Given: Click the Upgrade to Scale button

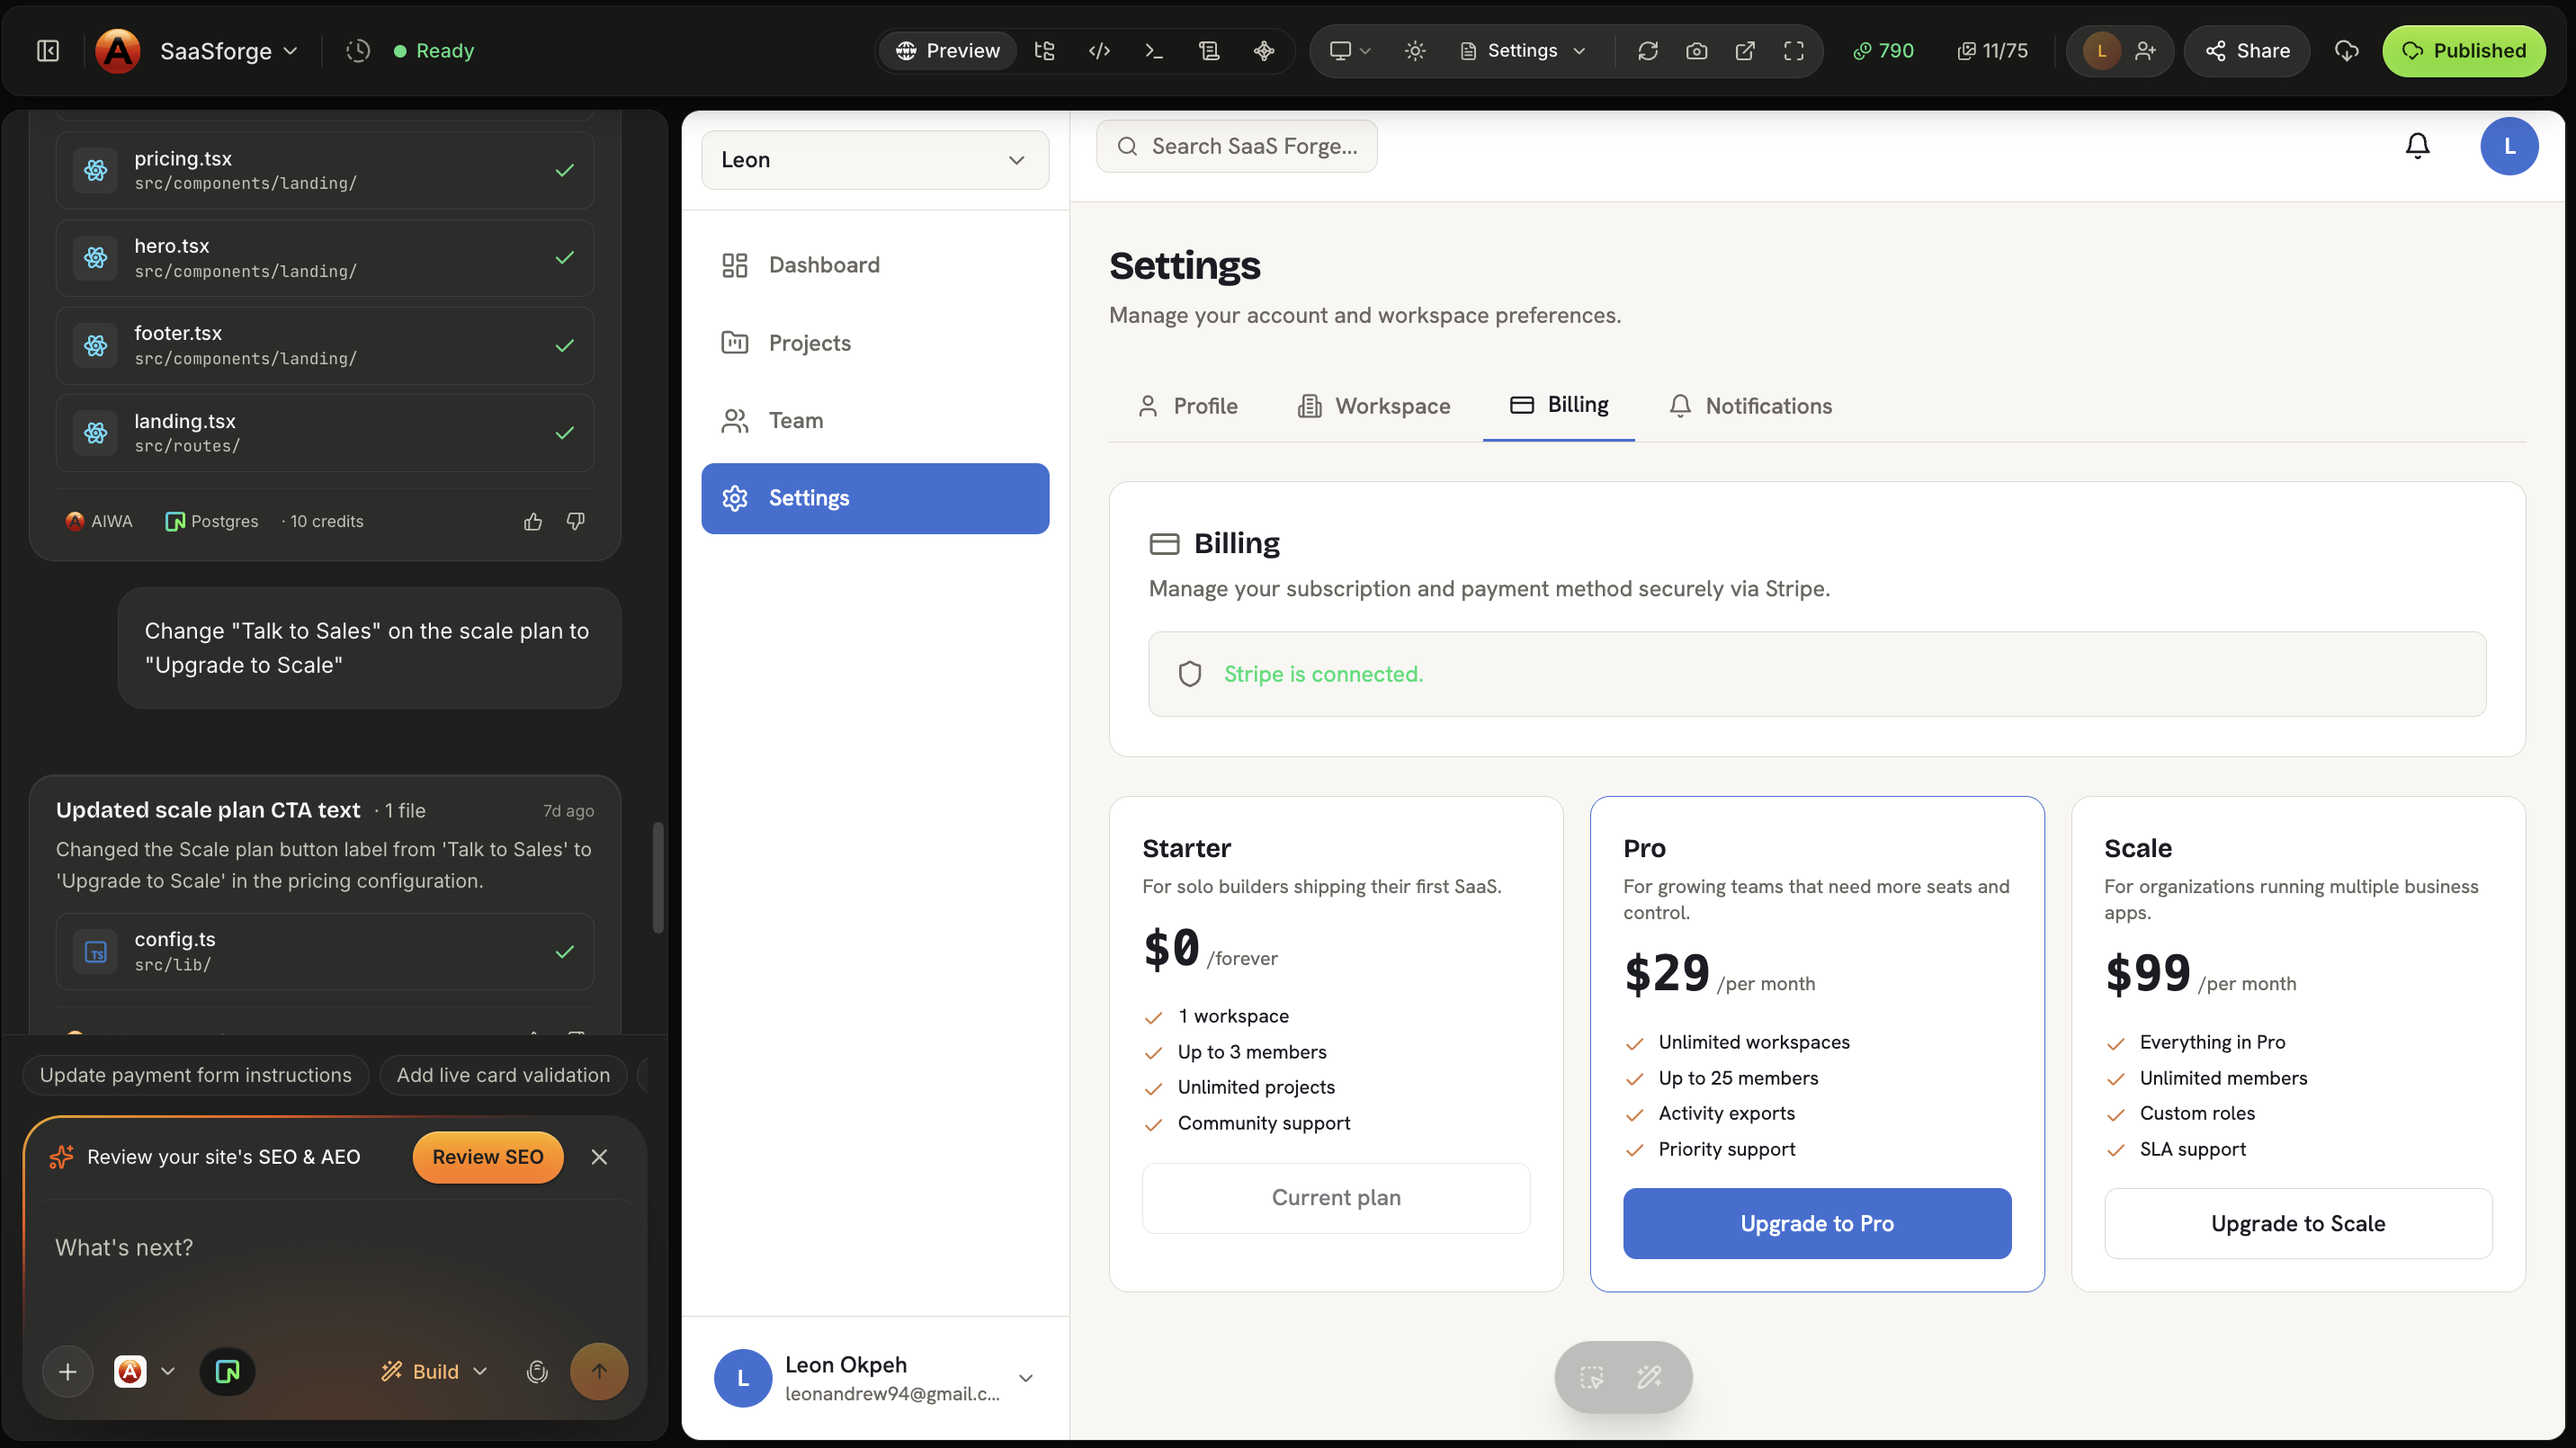Looking at the screenshot, I should pyautogui.click(x=2298, y=1223).
